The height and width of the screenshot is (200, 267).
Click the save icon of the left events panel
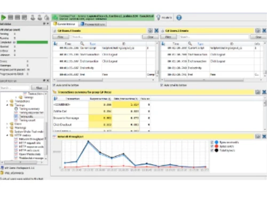[x=150, y=30]
